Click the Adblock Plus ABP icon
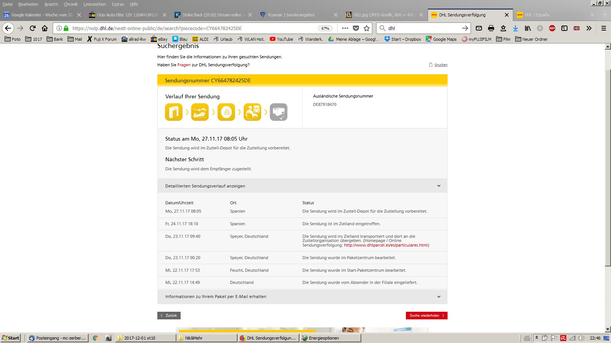 click(x=552, y=28)
